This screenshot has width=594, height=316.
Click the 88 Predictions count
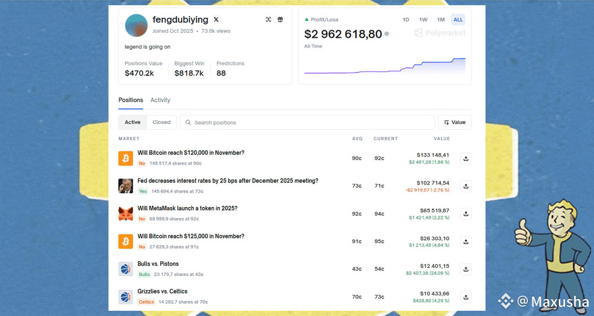(221, 73)
